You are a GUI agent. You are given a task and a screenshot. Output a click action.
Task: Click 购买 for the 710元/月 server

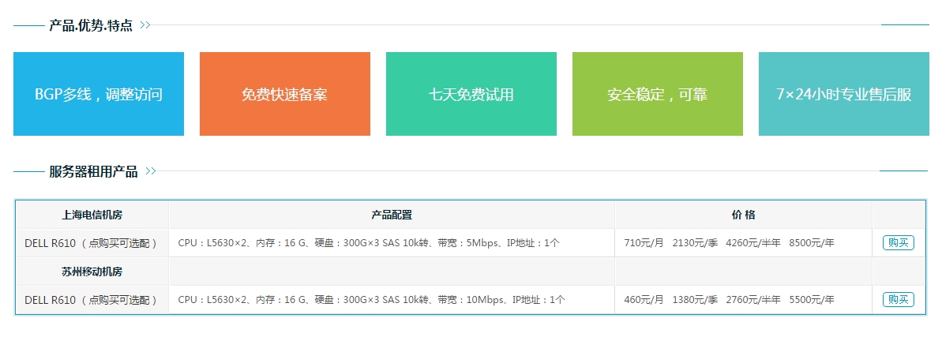point(898,243)
